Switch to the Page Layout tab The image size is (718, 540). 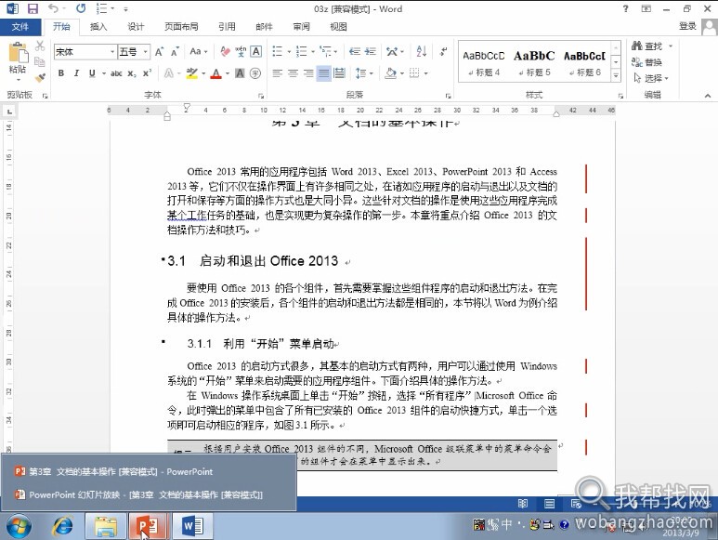[181, 27]
